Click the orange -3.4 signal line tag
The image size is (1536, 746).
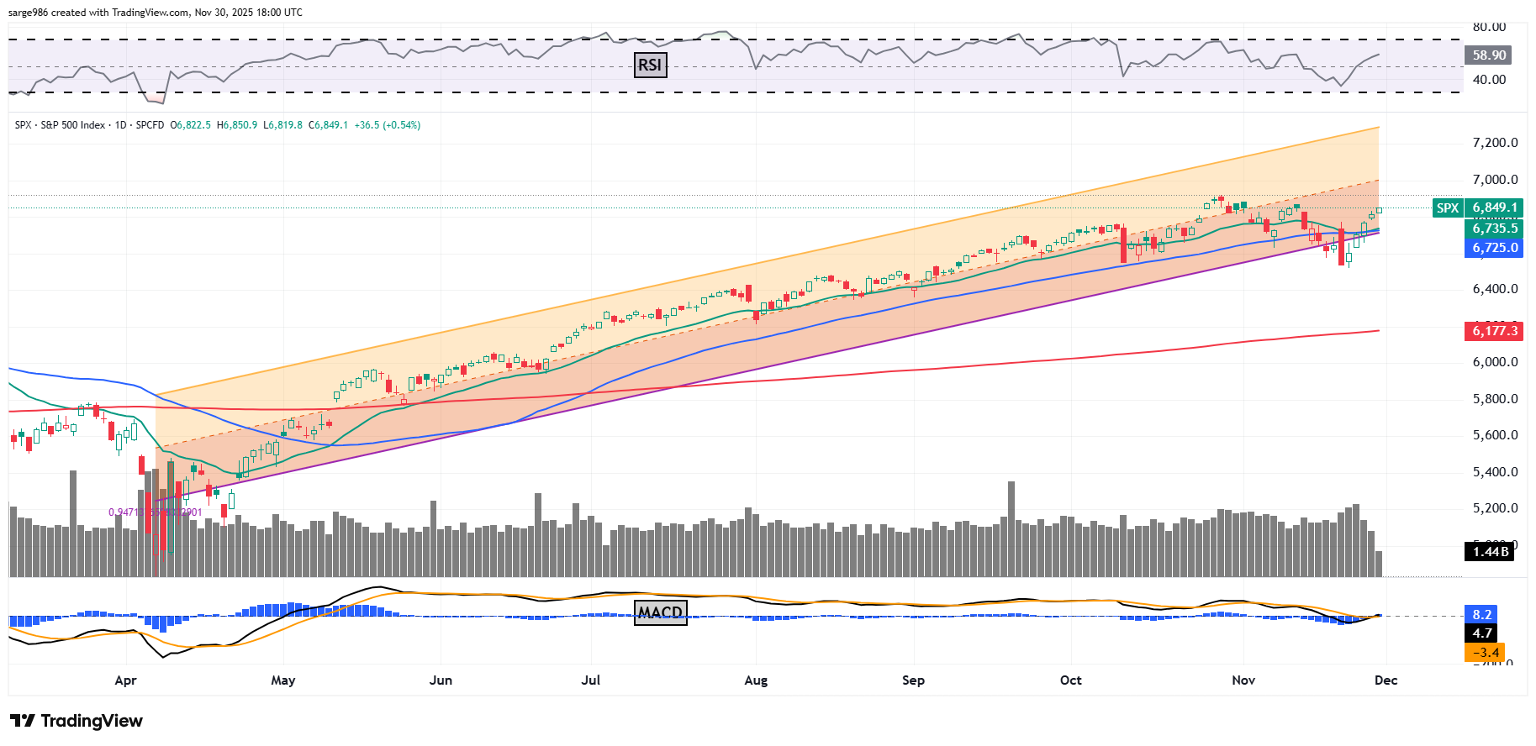point(1486,652)
